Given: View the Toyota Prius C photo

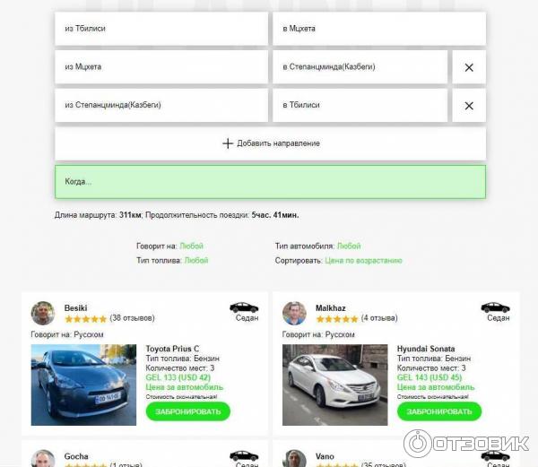Looking at the screenshot, I should (x=83, y=385).
